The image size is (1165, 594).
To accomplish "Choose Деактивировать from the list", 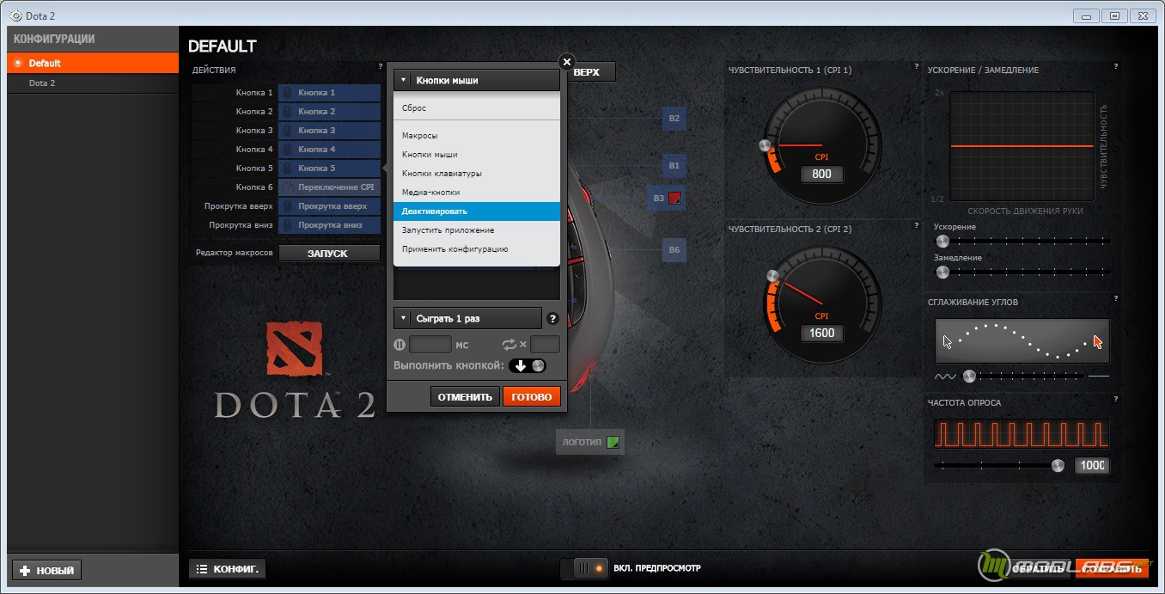I will 477,211.
